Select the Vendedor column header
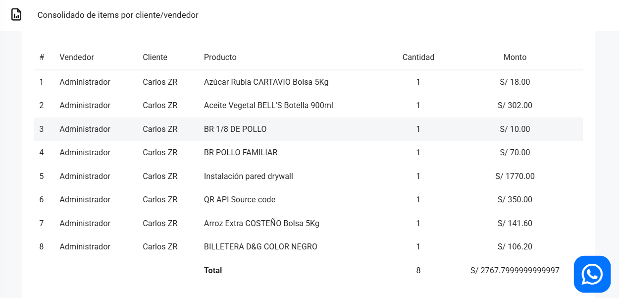 [x=77, y=57]
